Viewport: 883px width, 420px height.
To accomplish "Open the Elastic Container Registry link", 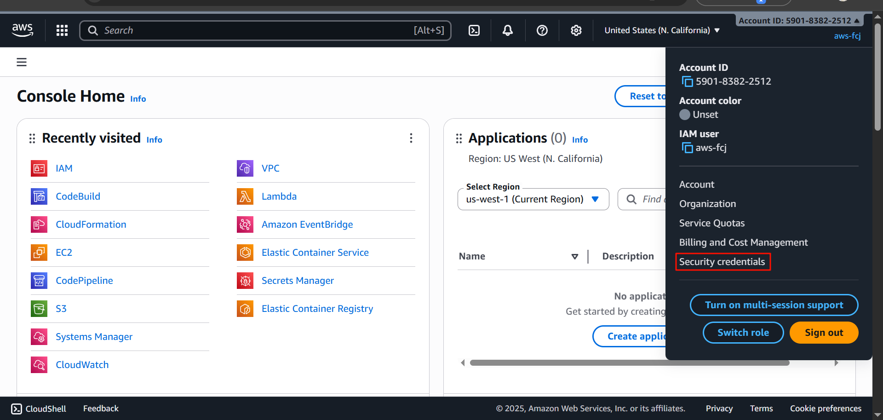I will pyautogui.click(x=317, y=309).
